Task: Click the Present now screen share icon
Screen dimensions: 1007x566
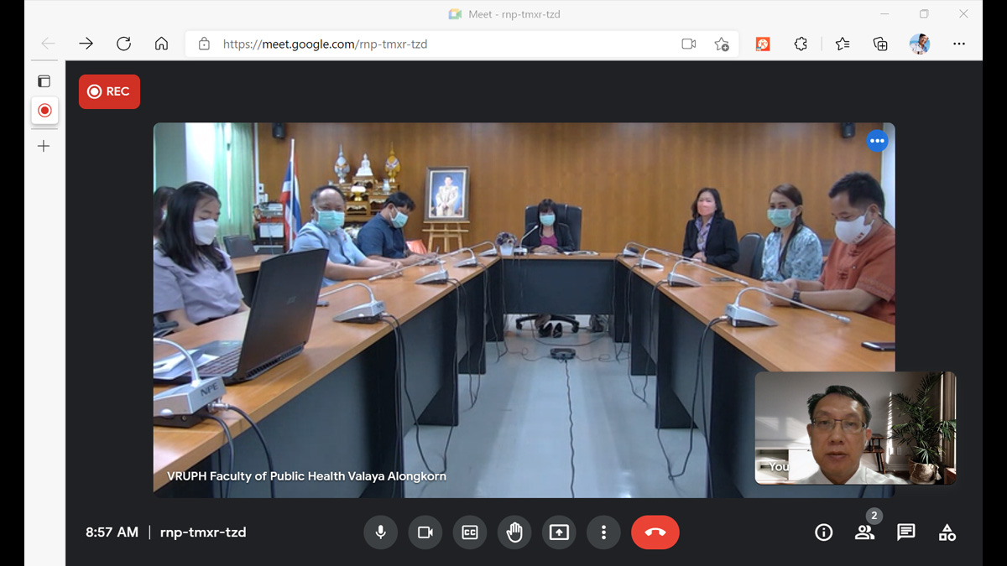Action: [x=559, y=532]
